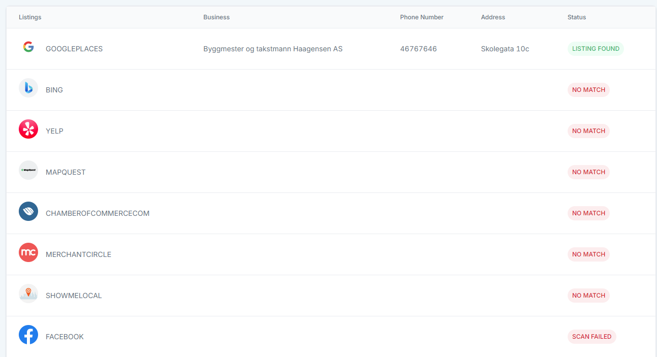
Task: Click the SCAN FAILED badge for Facebook
Action: 592,337
